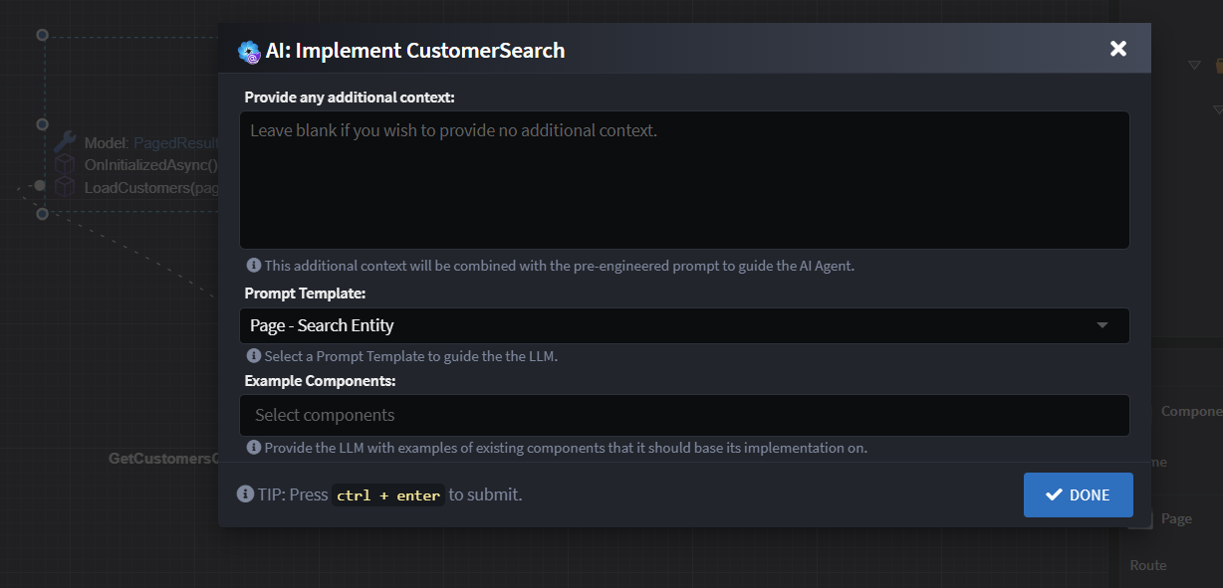
Task: Collapse the top tree expander triangle
Action: click(1194, 66)
